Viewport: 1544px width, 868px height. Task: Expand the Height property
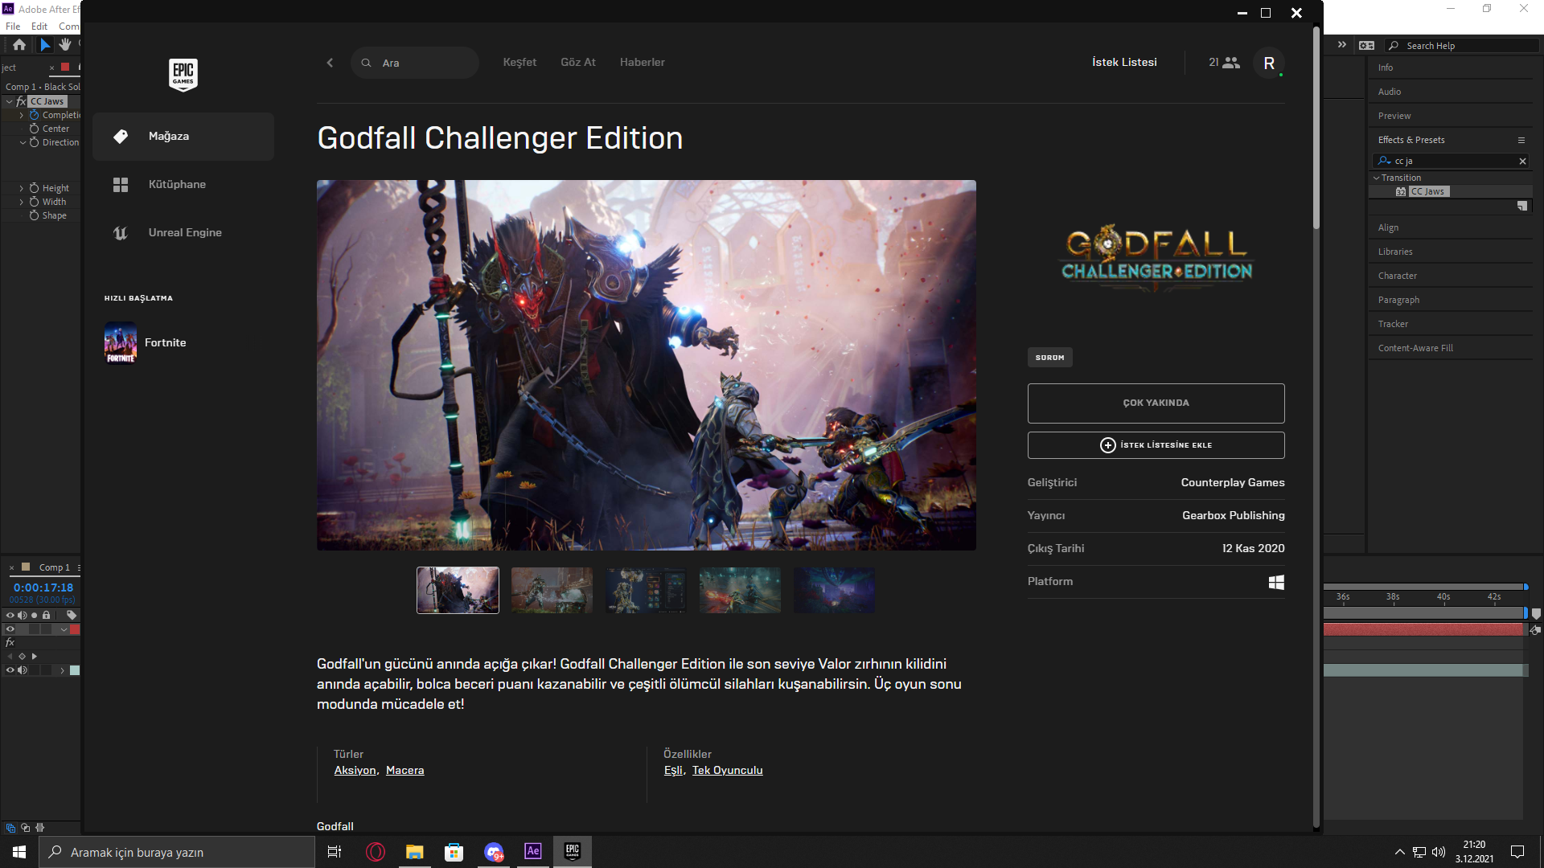pyautogui.click(x=22, y=188)
